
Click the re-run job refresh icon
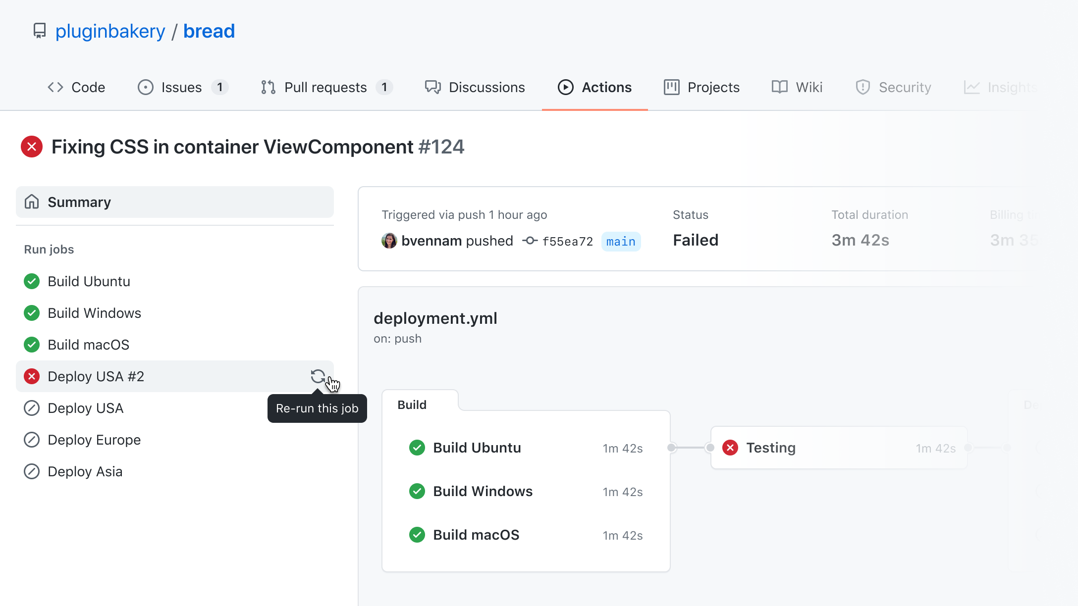318,376
